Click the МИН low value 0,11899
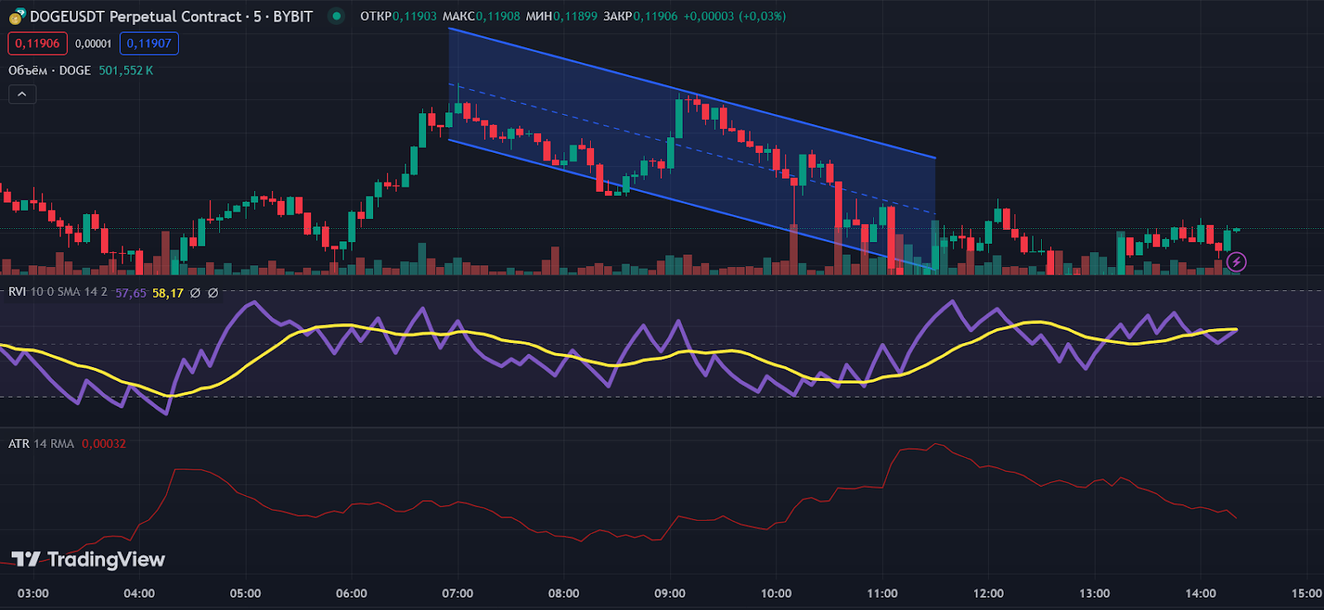Viewport: 1324px width, 610px height. [575, 16]
